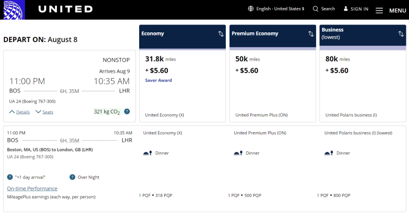Image resolution: width=409 pixels, height=214 pixels.
Task: Open the hamburger MENU icon
Action: point(379,11)
